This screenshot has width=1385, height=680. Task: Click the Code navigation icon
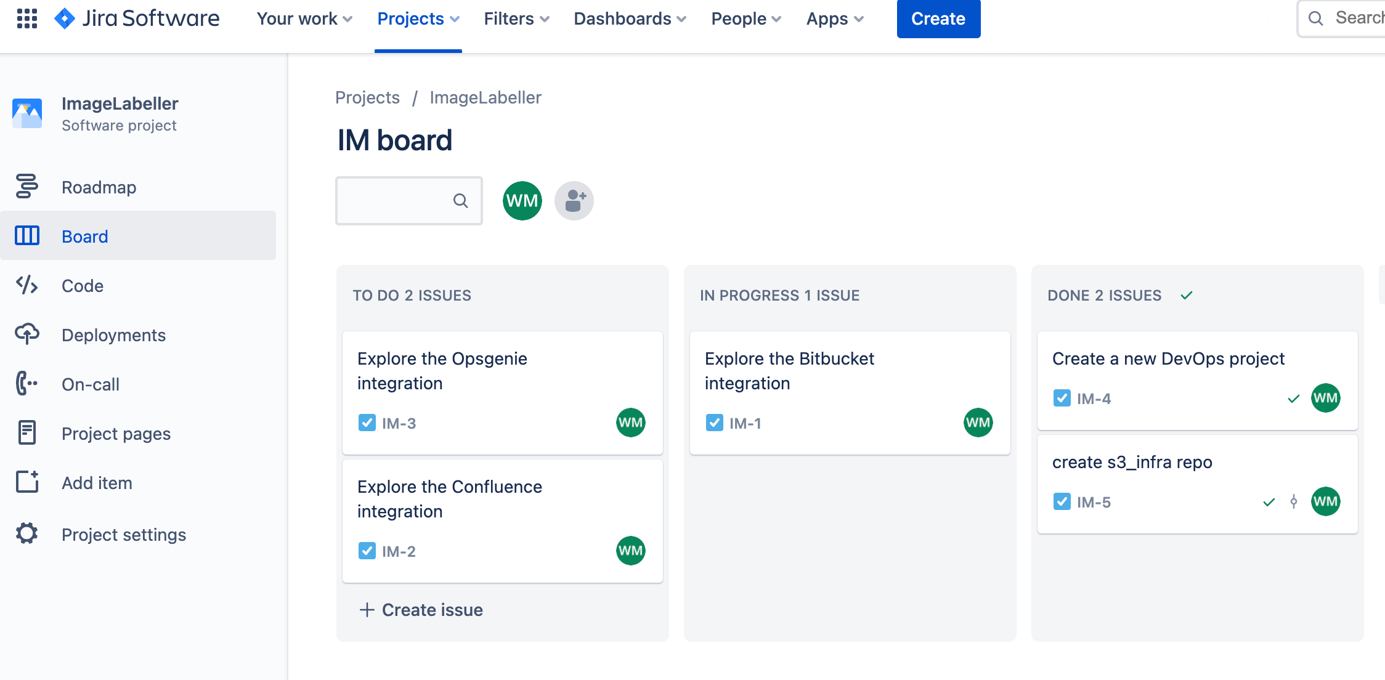click(26, 285)
